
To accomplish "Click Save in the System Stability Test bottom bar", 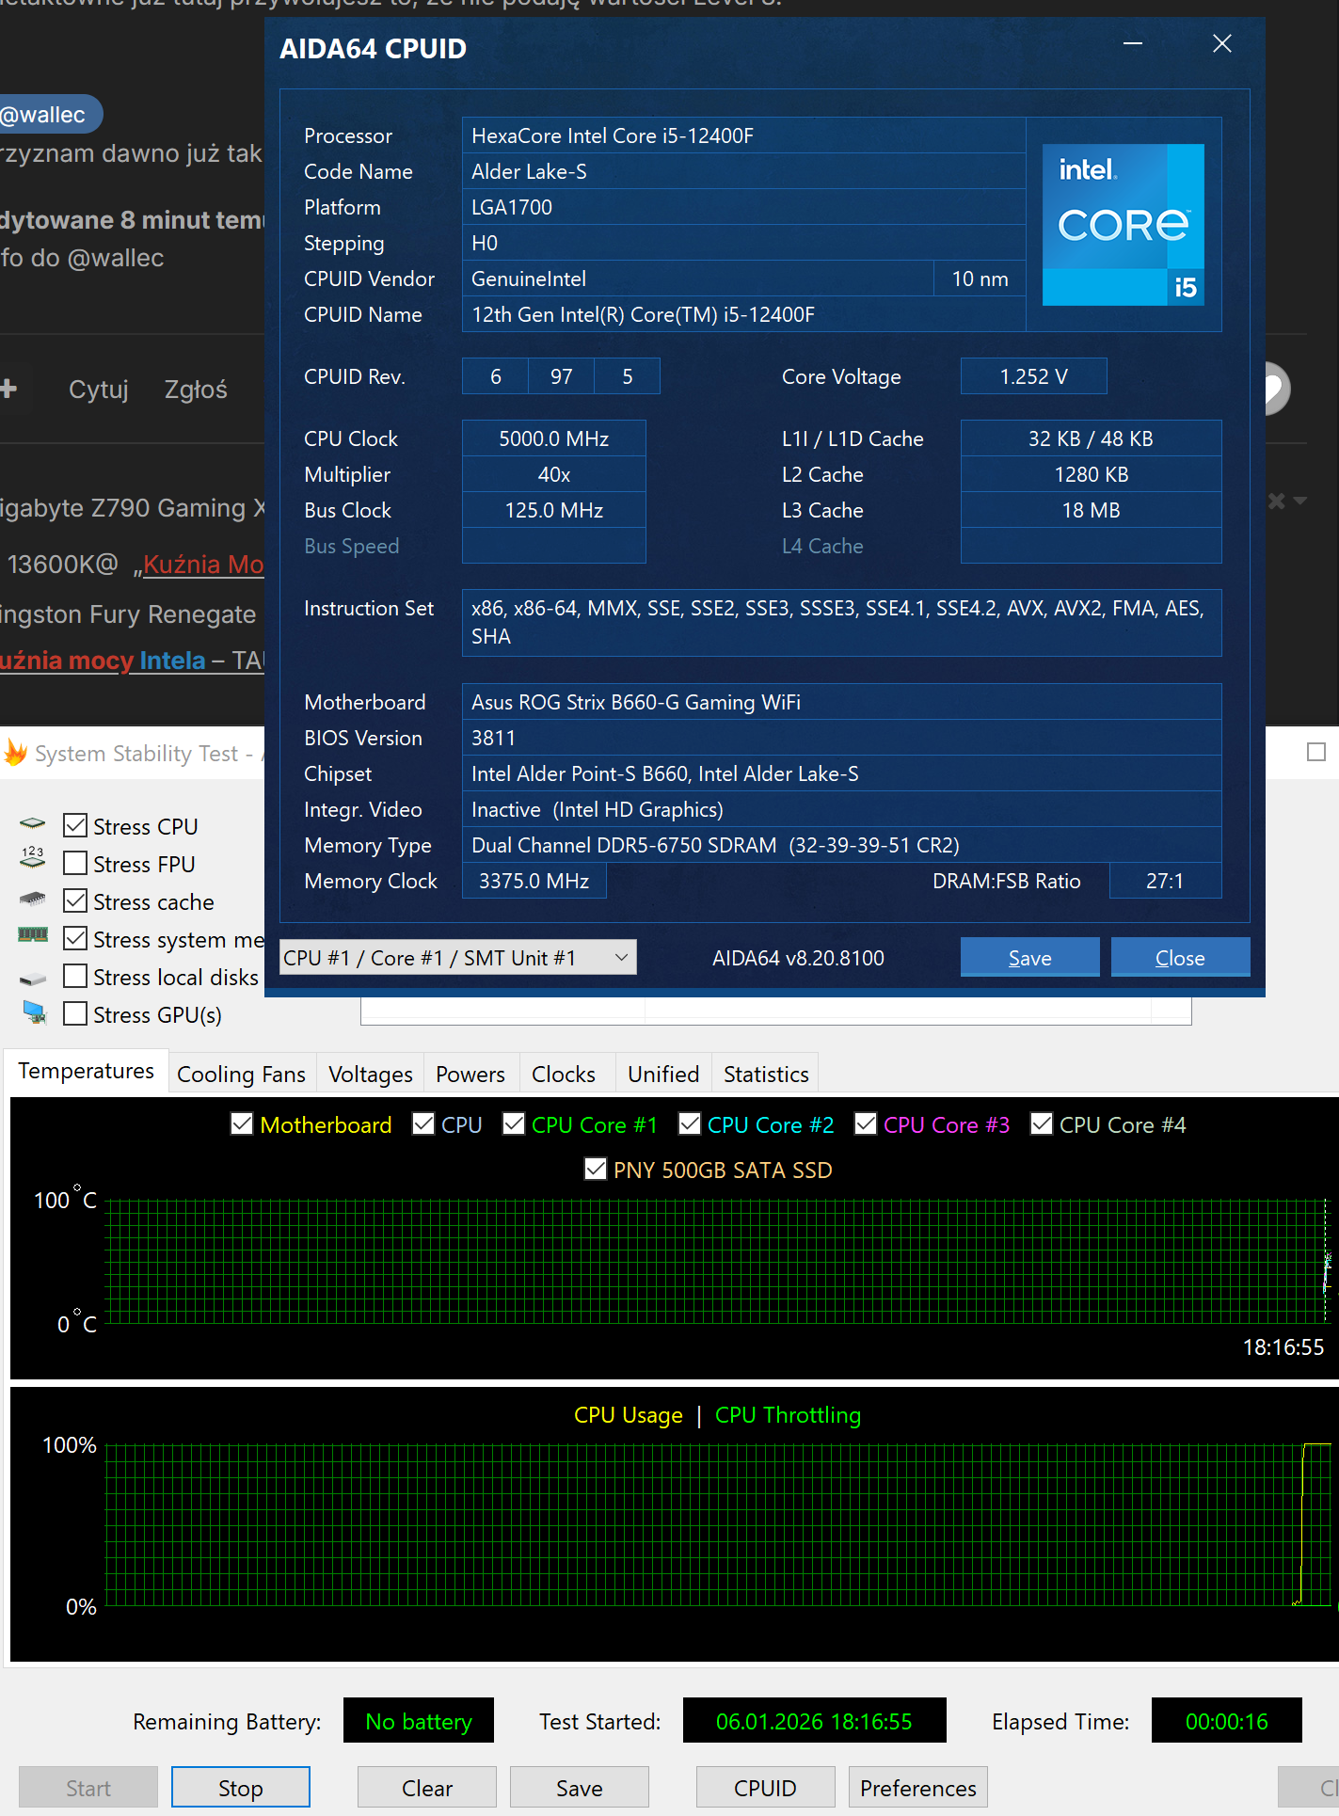I will (579, 1787).
